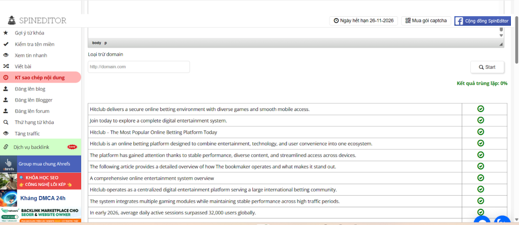Click the checkmark icon for Kiểm tra tên miền
The width and height of the screenshot is (519, 225).
click(6, 44)
